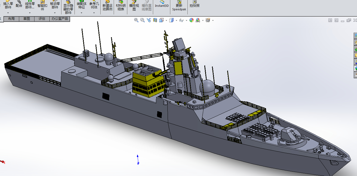This screenshot has height=176, width=357.
Task: Click the Edit Appearance color ball
Action: click(x=192, y=20)
